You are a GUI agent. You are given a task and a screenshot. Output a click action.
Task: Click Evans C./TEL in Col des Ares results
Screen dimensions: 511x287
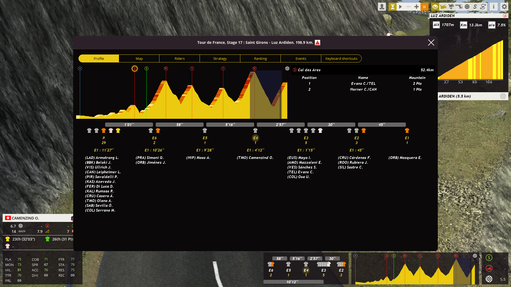pyautogui.click(x=363, y=83)
